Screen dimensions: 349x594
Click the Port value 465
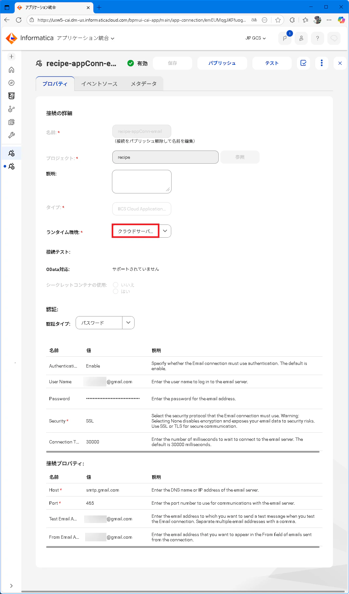[x=90, y=503]
